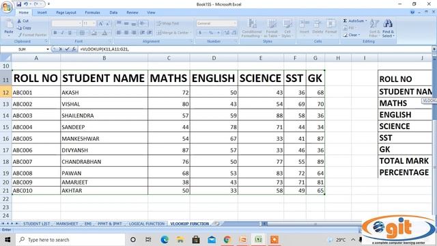Image resolution: width=437 pixels, height=246 pixels.
Task: Pick the fill color bucket
Action: pos(94,33)
